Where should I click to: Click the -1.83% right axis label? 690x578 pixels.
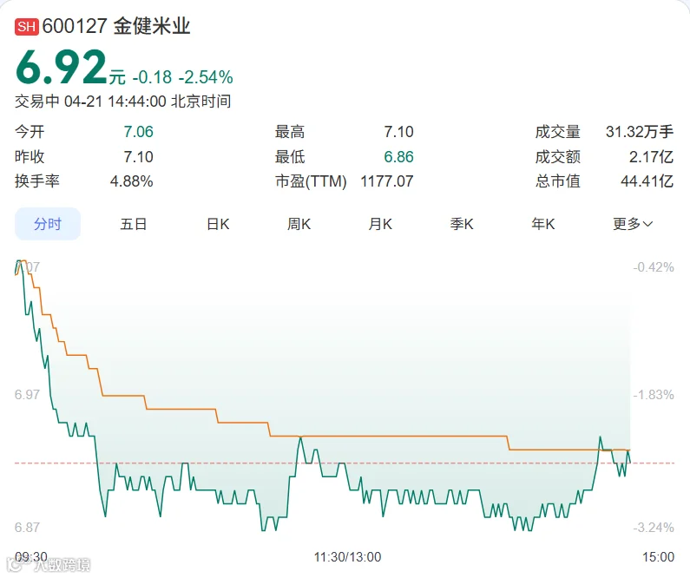click(654, 395)
